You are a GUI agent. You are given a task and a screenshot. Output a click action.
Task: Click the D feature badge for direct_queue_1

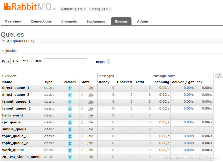tap(70, 88)
